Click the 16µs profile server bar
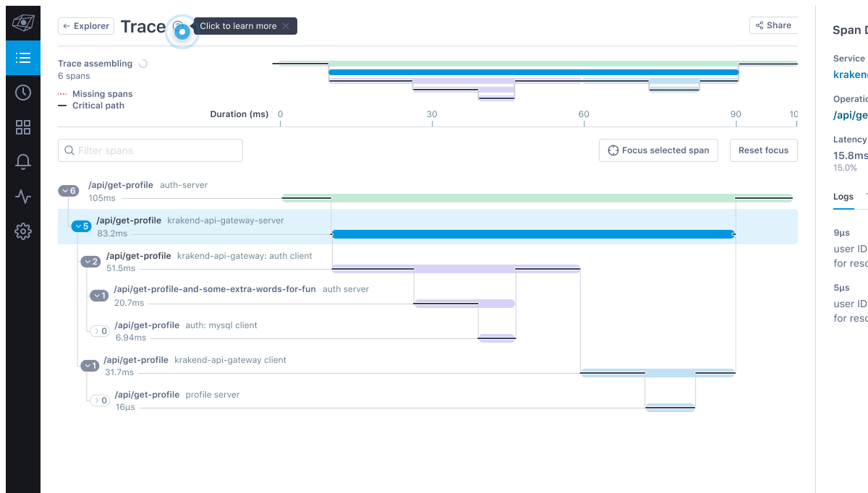 670,408
